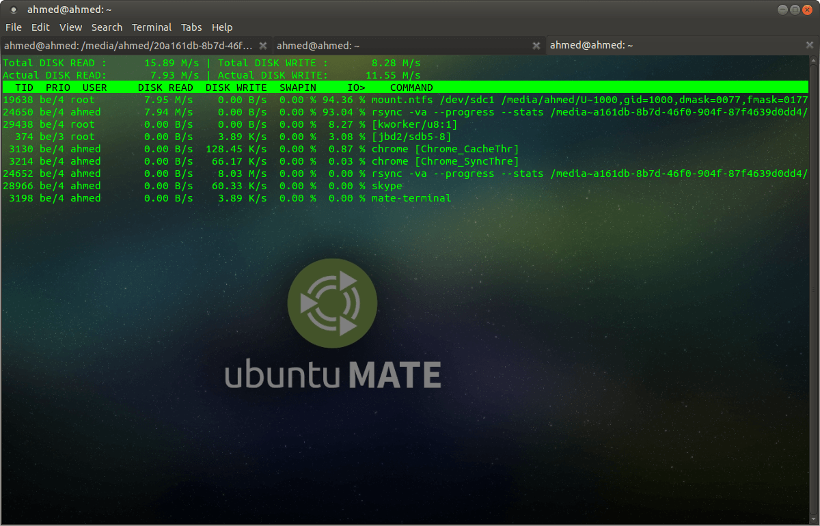The image size is (820, 526).
Task: Open the File menu
Action: click(14, 27)
